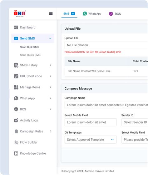
Task: Expand the Campaign Rules submenu arrow
Action: [x=51, y=131]
